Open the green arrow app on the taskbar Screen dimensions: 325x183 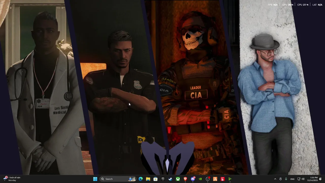[x=230, y=179]
